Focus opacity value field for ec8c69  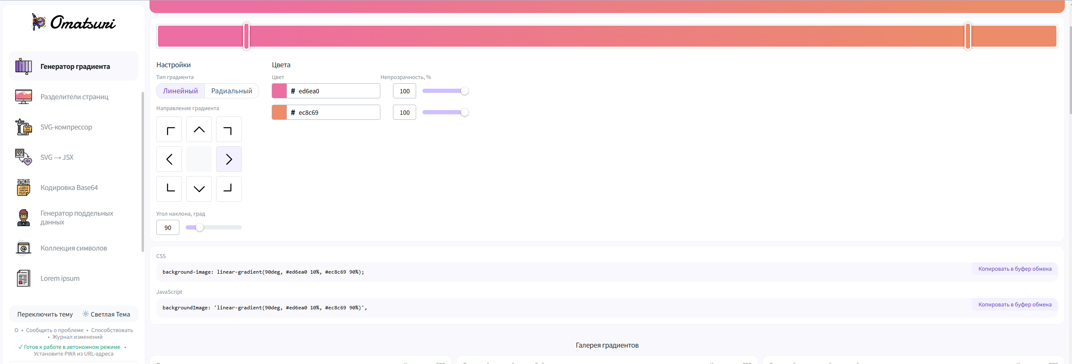[404, 112]
